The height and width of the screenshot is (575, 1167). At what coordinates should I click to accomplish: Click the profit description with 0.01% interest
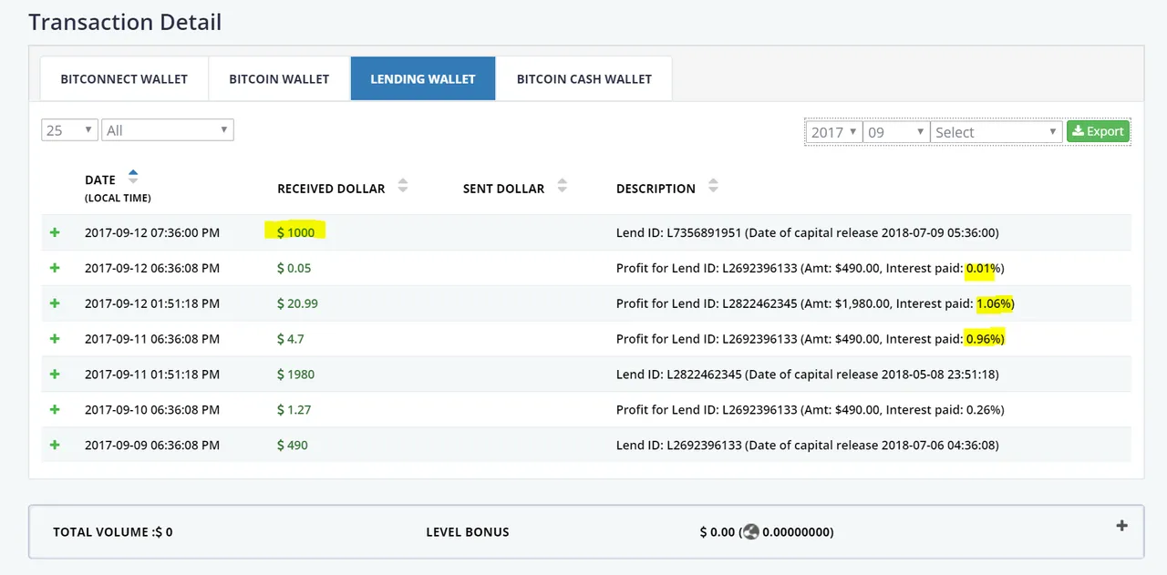811,268
